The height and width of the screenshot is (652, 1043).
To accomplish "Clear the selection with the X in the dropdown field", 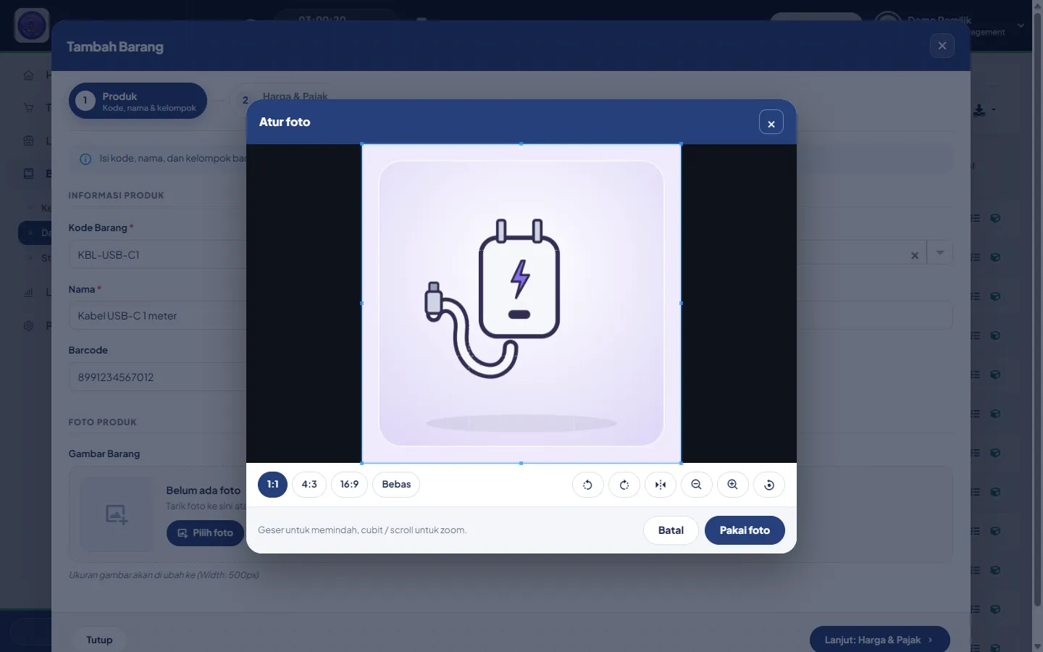I will click(x=915, y=255).
